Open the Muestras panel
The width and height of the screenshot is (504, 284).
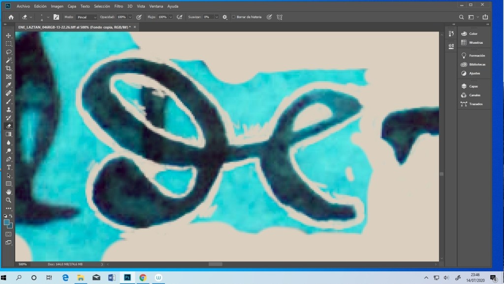pos(475,43)
